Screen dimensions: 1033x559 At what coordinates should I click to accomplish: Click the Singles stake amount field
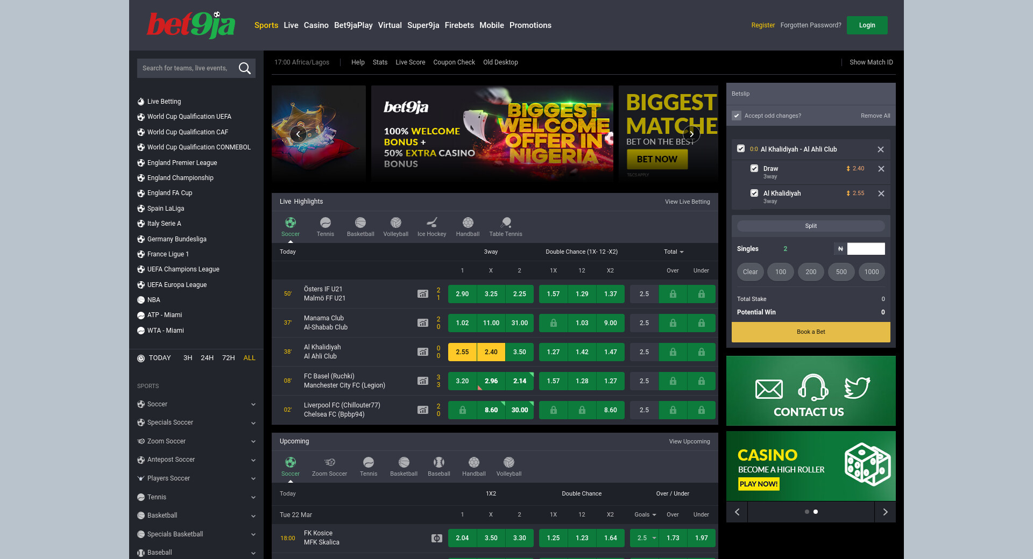865,249
